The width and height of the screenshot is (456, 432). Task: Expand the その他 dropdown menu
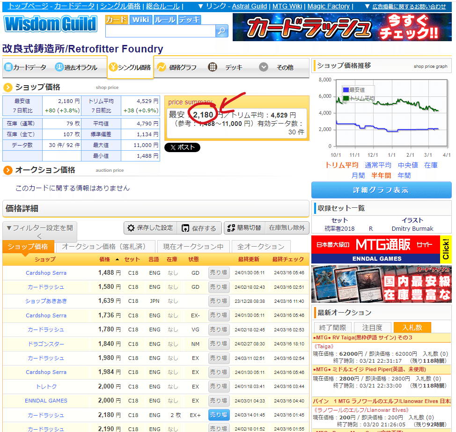[276, 67]
